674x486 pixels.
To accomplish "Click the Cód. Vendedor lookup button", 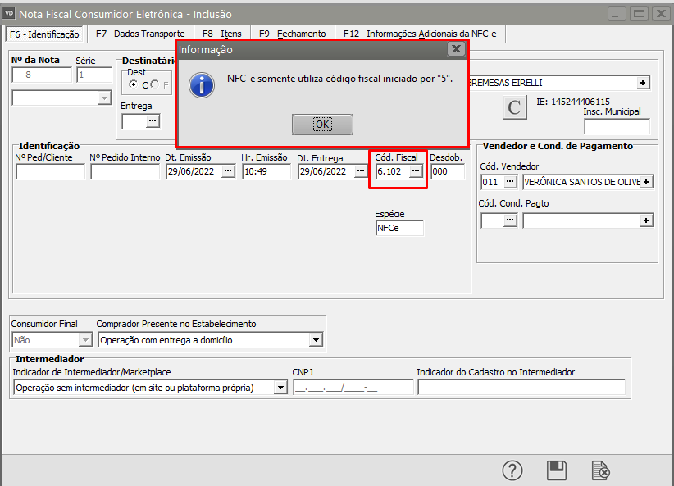I will coord(511,181).
